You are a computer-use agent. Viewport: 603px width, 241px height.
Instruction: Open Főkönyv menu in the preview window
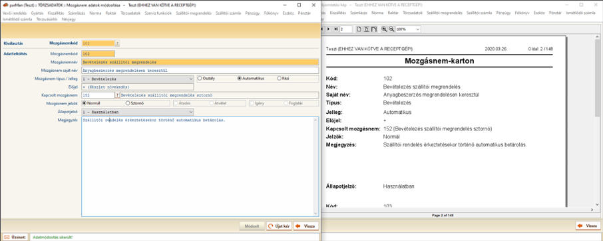(522, 13)
